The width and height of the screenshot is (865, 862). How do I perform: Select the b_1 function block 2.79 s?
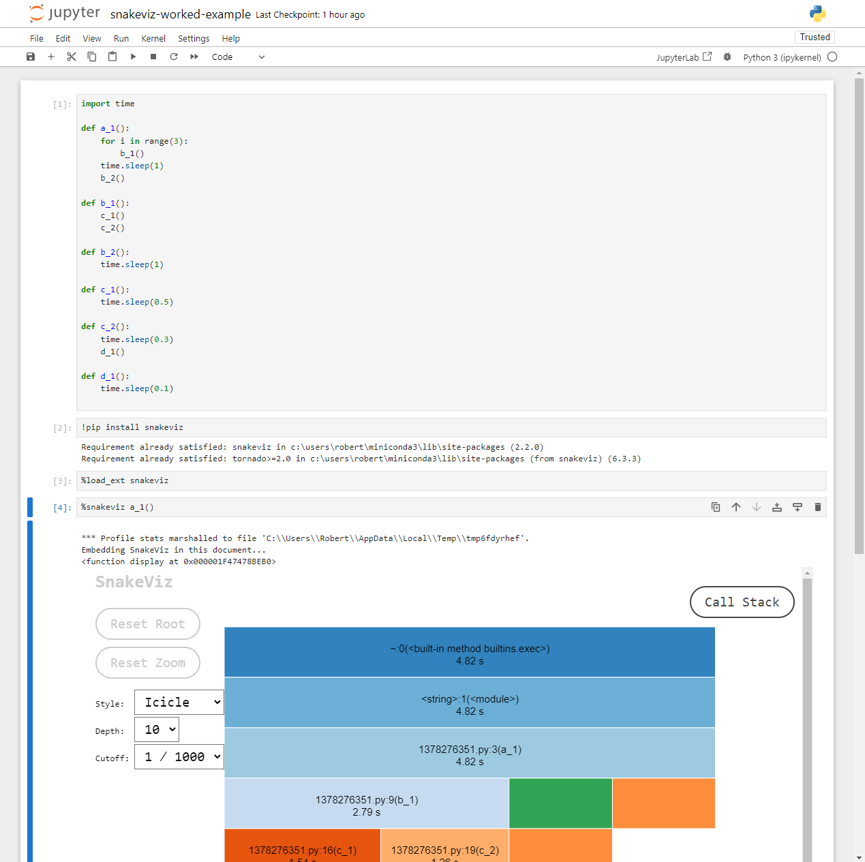coord(367,803)
